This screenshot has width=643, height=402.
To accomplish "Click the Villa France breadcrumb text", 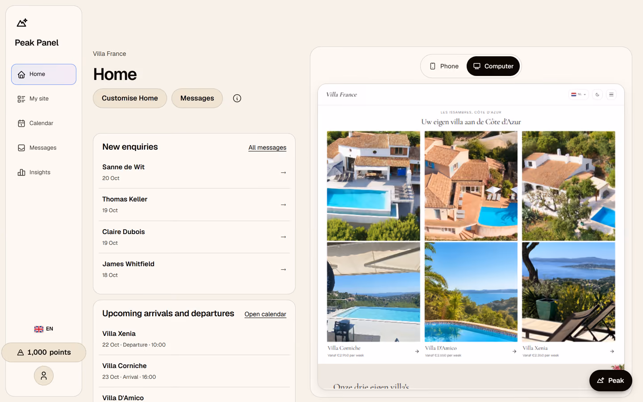I will coord(109,54).
